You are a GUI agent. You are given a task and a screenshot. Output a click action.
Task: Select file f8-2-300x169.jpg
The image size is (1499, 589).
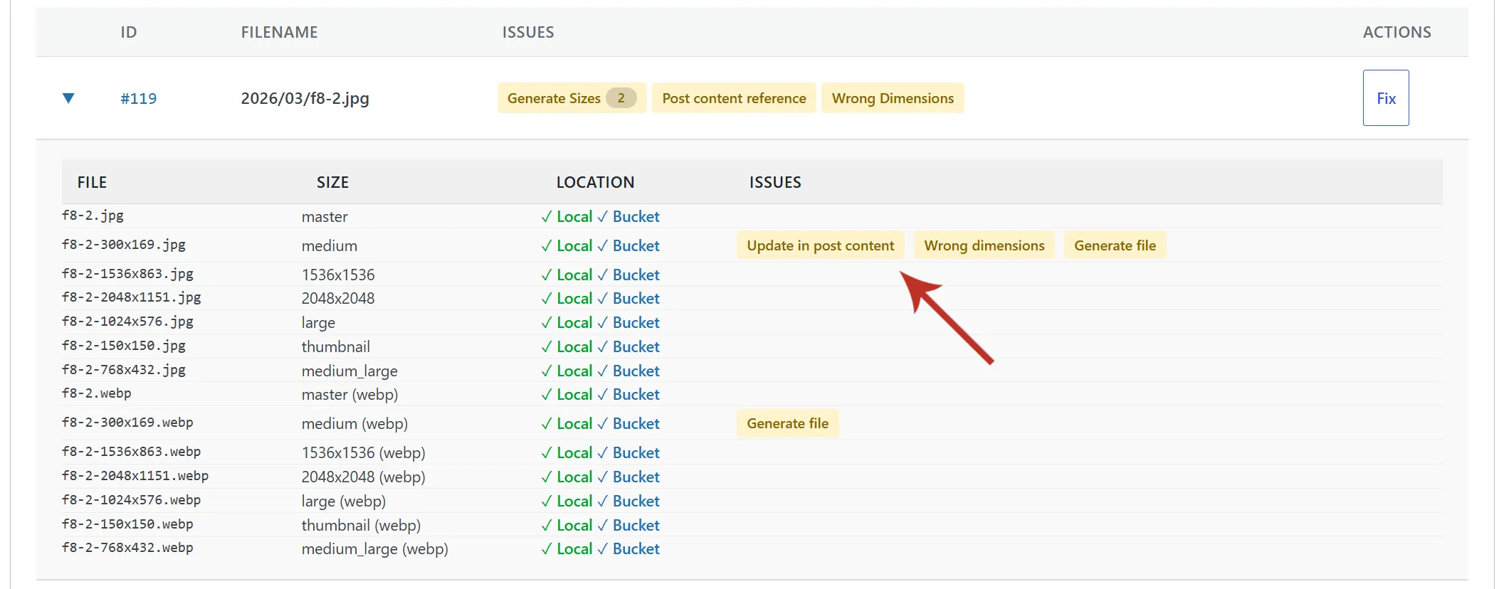124,245
